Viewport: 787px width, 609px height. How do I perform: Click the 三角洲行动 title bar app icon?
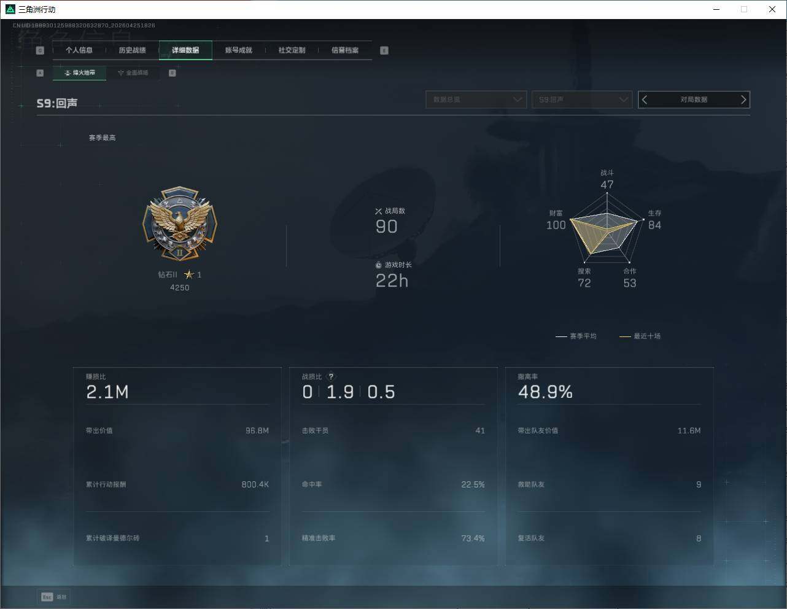pyautogui.click(x=10, y=9)
